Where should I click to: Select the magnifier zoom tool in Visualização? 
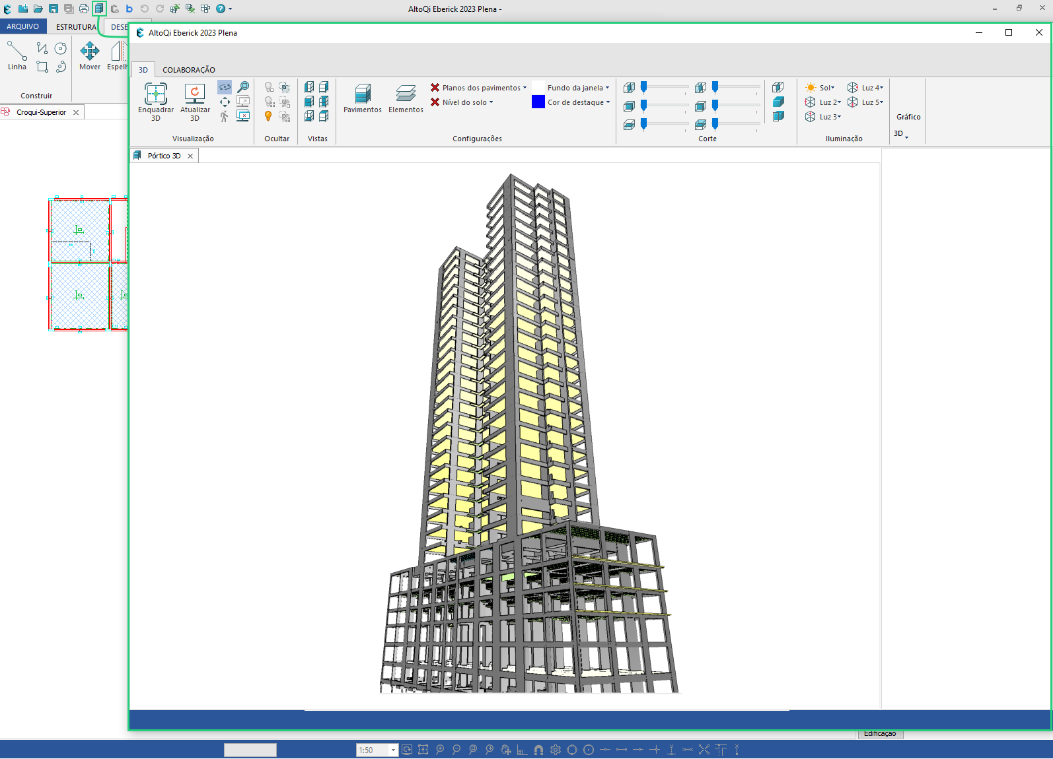[x=243, y=87]
